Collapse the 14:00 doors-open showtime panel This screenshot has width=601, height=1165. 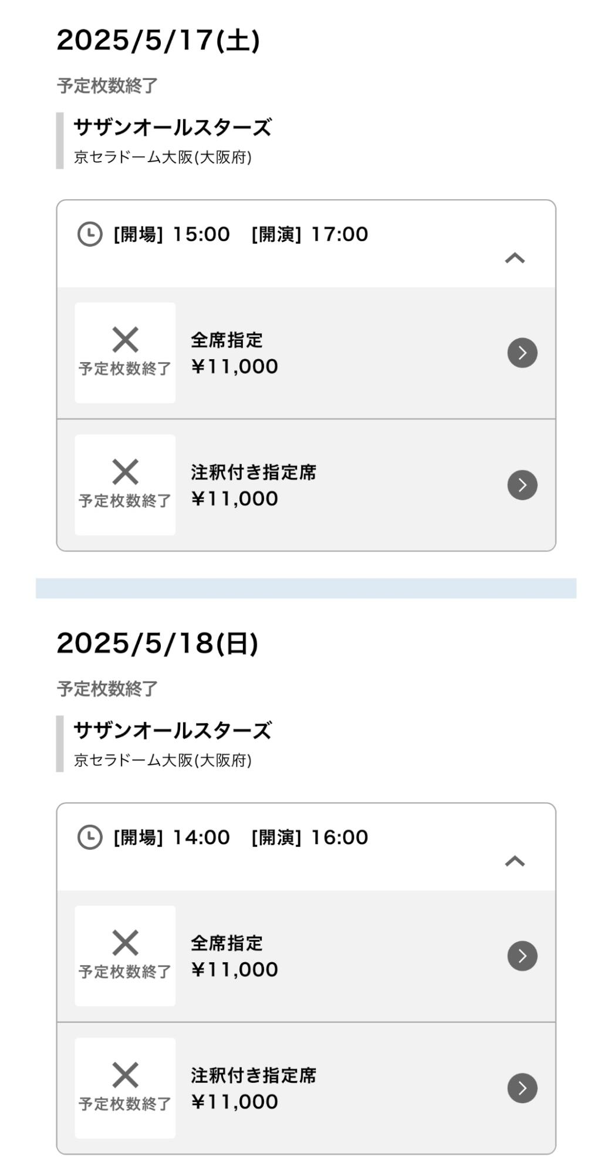click(515, 861)
